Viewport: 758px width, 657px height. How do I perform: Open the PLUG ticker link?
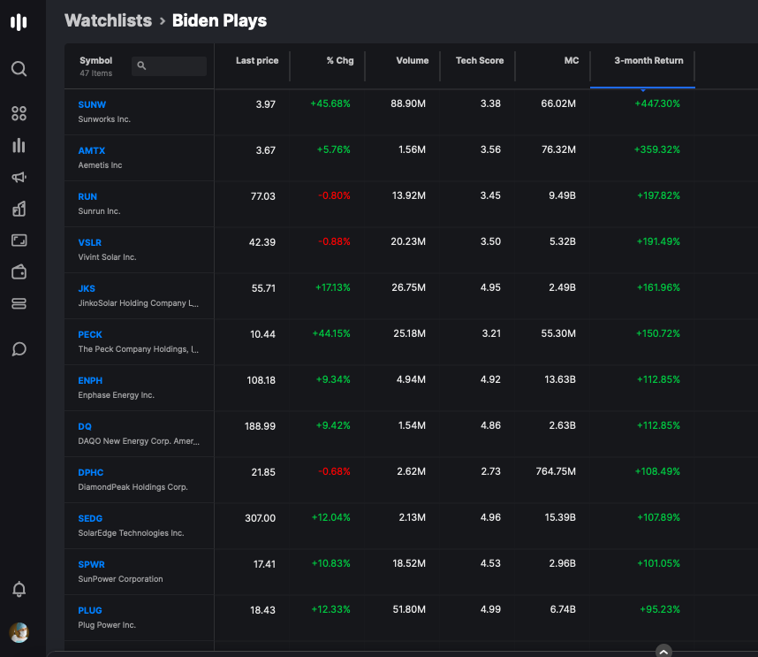click(90, 610)
